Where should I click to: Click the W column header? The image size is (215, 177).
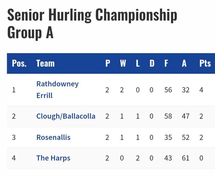point(123,63)
